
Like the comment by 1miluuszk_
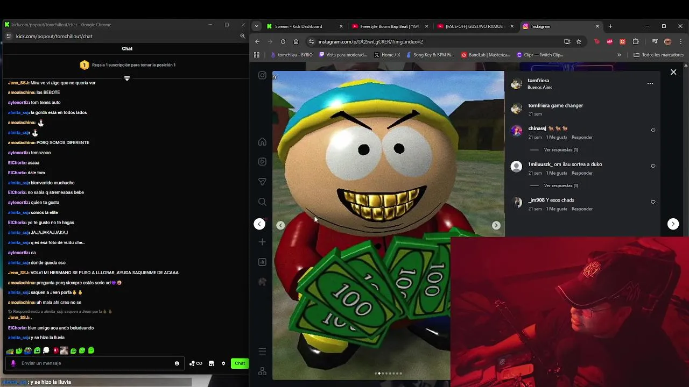point(653,167)
